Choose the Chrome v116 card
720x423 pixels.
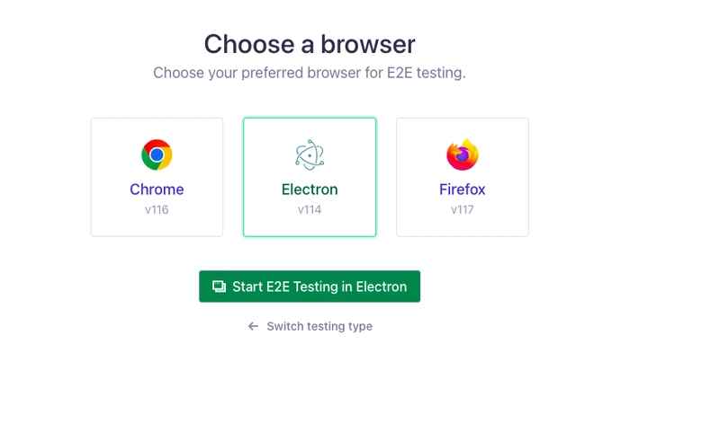pos(157,177)
